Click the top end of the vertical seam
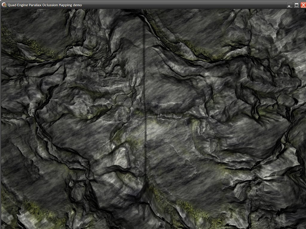This screenshot has height=229, width=306. tap(144, 24)
